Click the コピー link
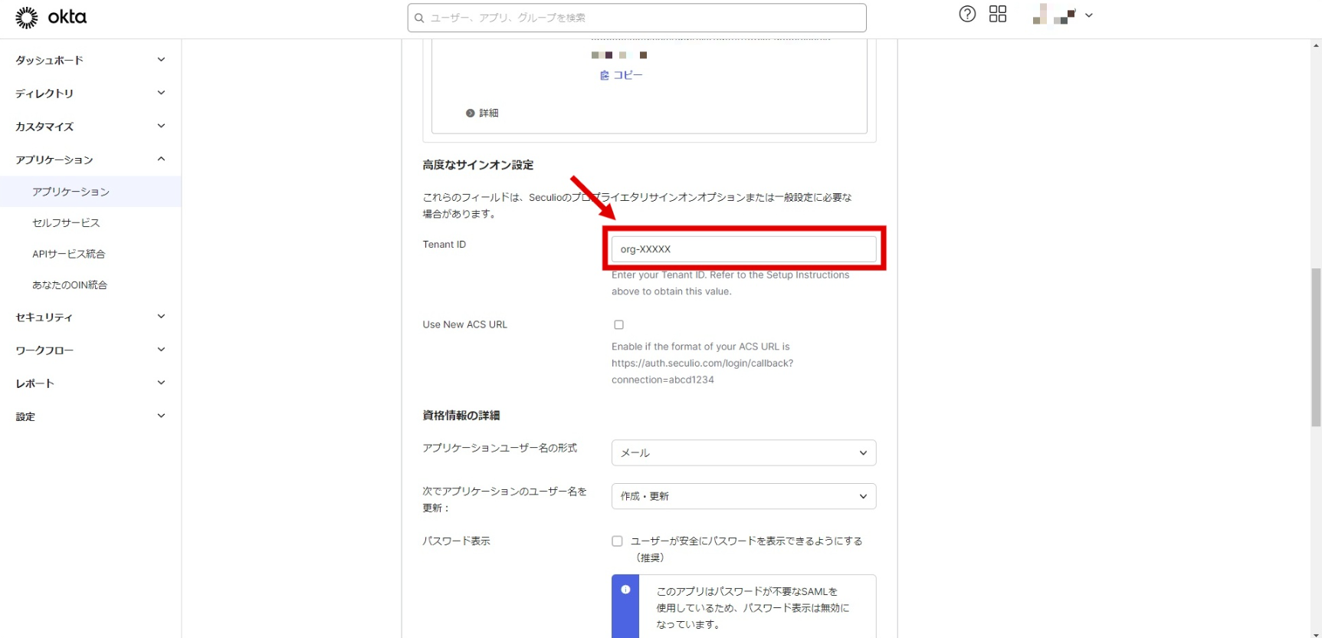Screen dimensions: 1322x638 [x=628, y=75]
